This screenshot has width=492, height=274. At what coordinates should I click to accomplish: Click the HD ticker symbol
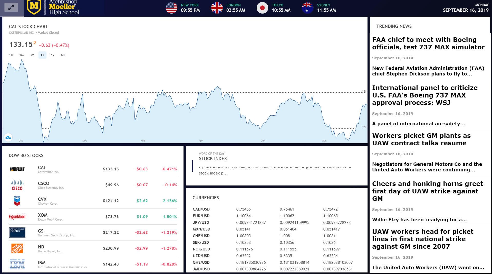41,247
